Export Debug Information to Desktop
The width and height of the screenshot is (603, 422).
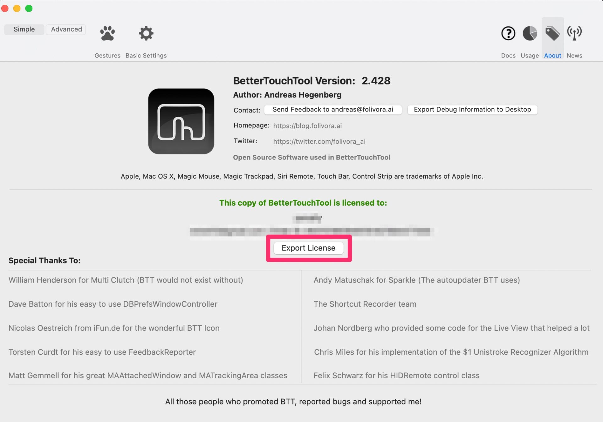[x=472, y=109]
